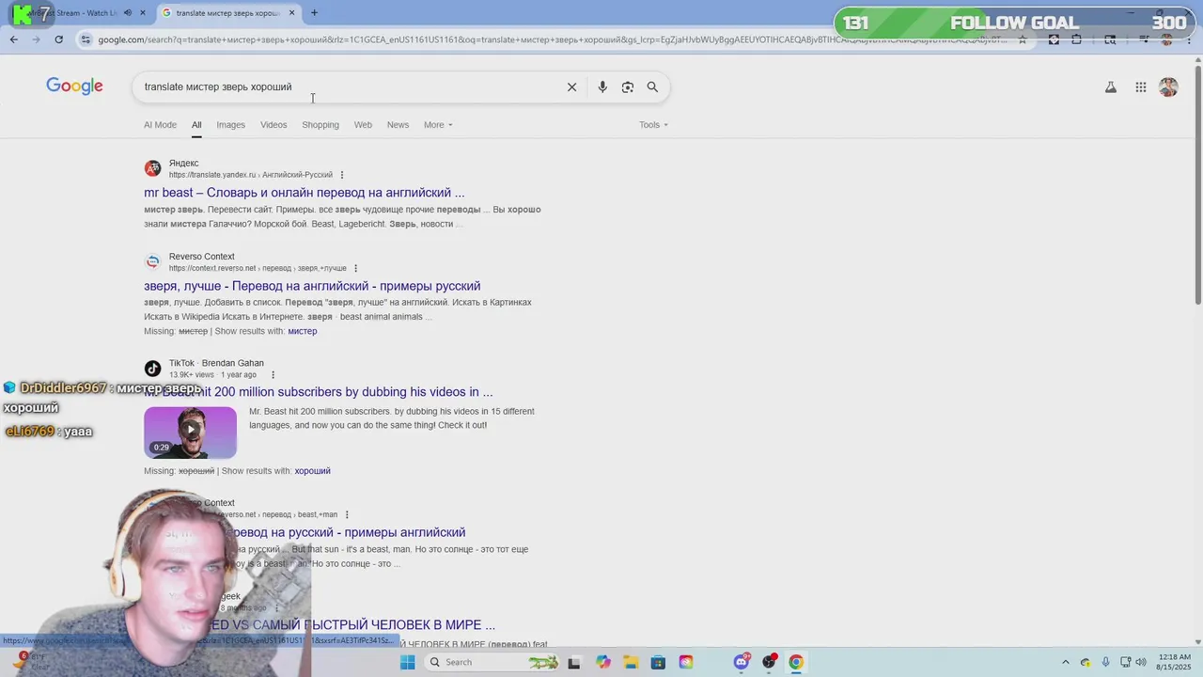Search by image with Google Lens

click(x=628, y=87)
